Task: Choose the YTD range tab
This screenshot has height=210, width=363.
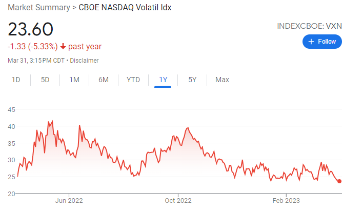Action: click(x=133, y=80)
